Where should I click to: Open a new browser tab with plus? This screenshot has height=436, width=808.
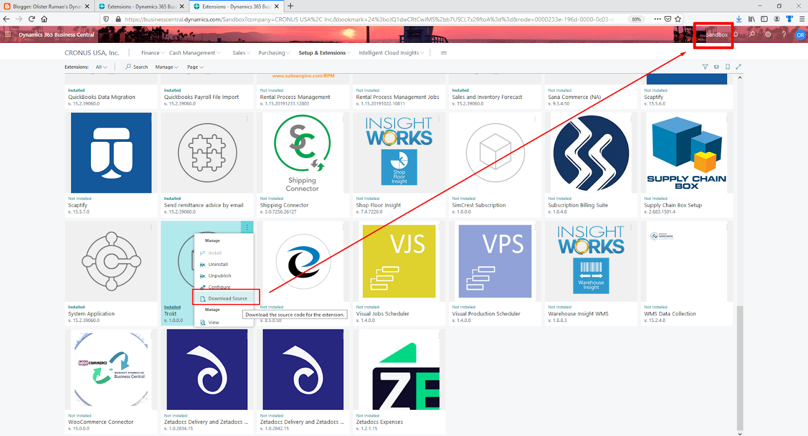[x=290, y=6]
